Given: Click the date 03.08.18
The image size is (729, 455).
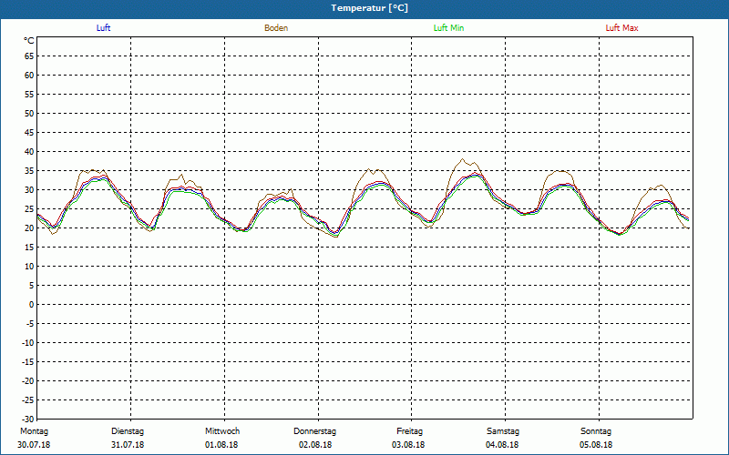Looking at the screenshot, I should click(x=408, y=445).
